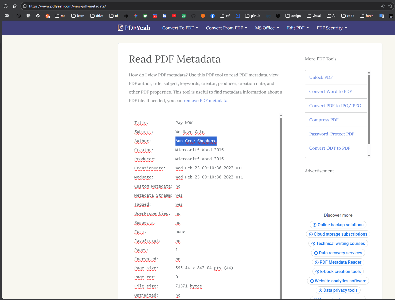Open the Facebook bookmark icon

[213, 16]
